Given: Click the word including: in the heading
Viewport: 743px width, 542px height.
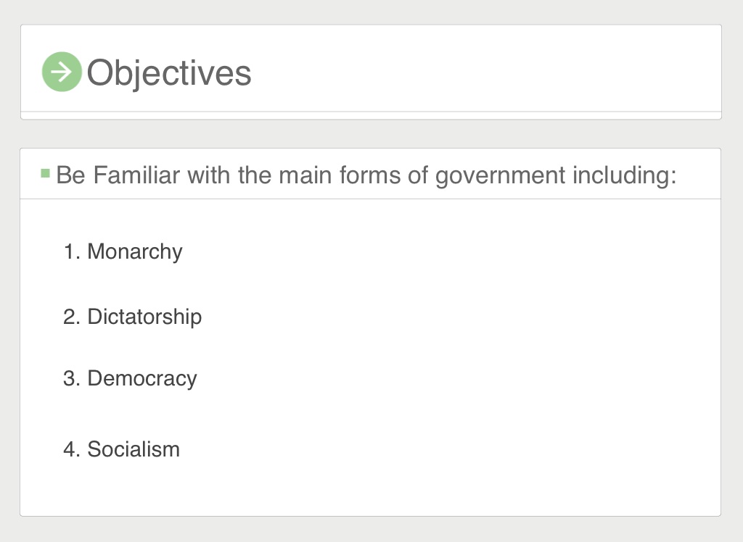Looking at the screenshot, I should 625,175.
